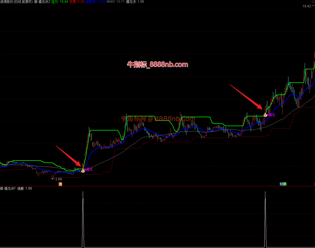Click the magenta 擒龙 label near the 2.89 low
Viewport: 315px width, 248px height.
pyautogui.click(x=90, y=169)
